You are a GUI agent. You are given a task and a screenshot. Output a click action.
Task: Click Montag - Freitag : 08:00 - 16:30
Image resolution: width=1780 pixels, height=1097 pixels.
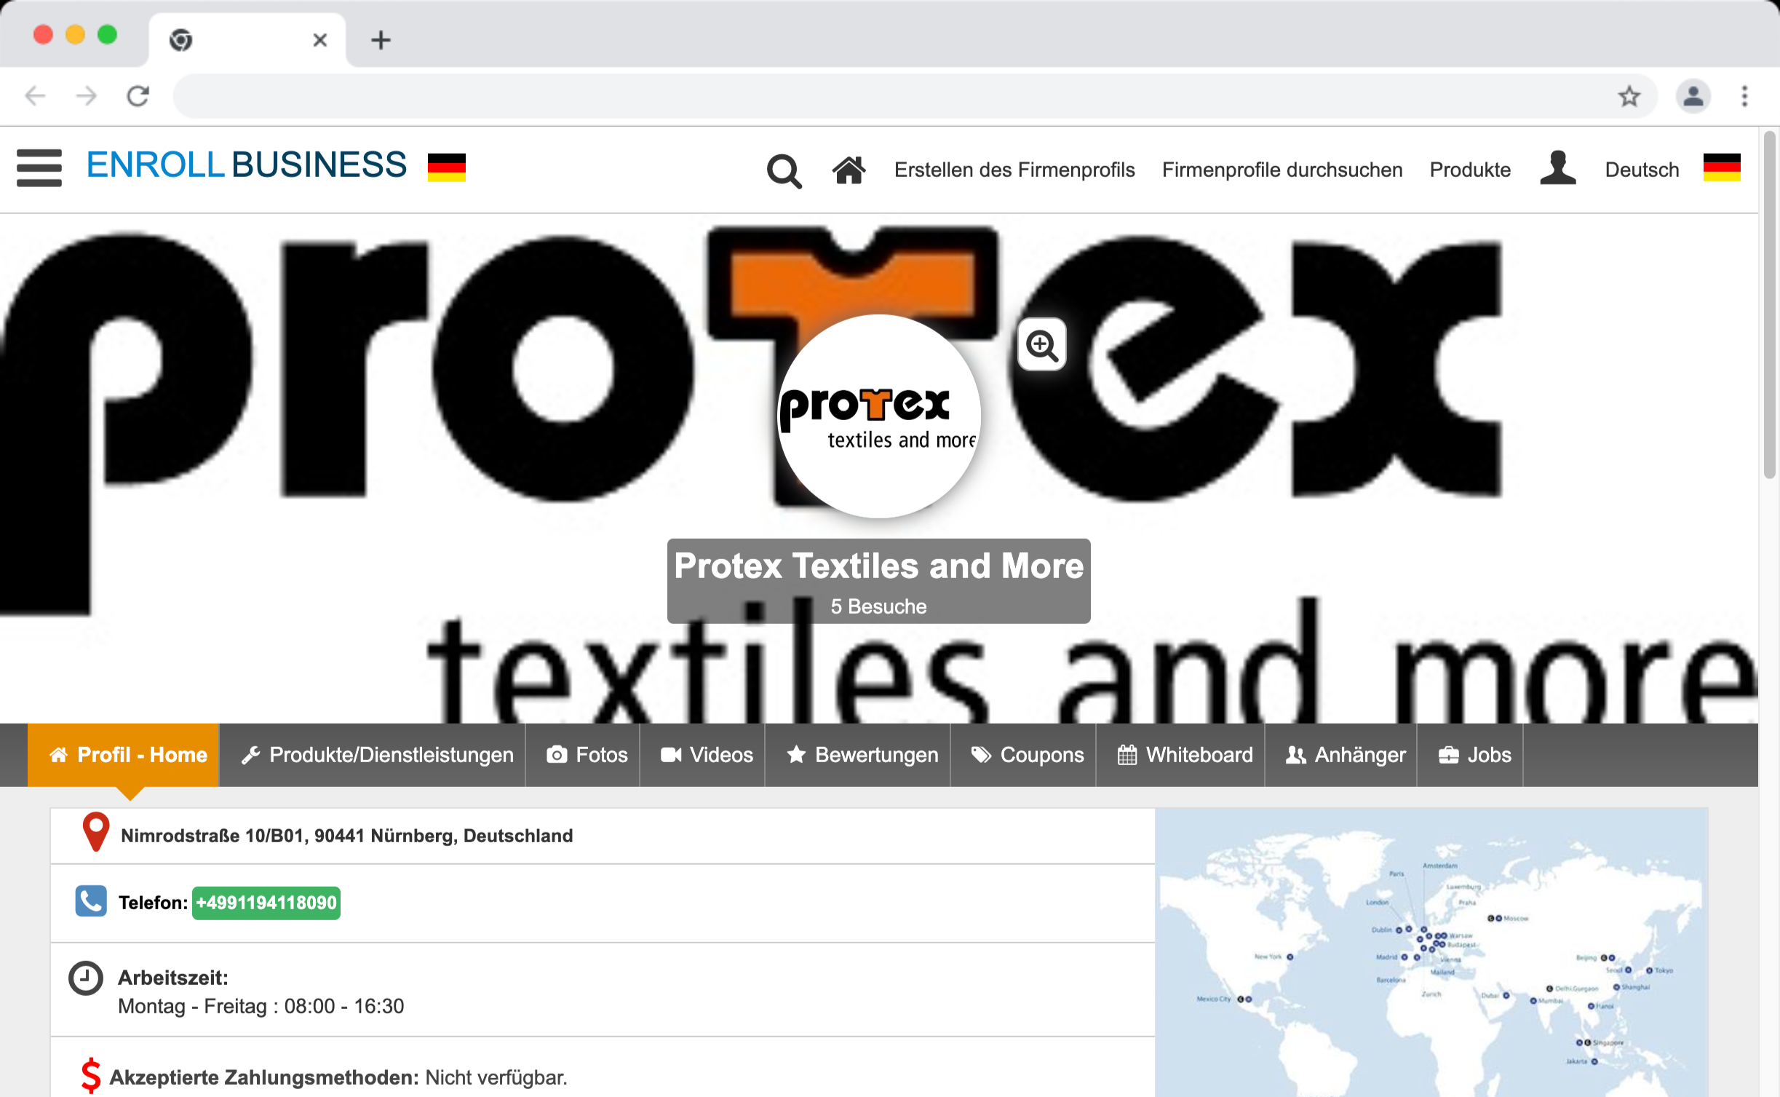[x=261, y=1006]
